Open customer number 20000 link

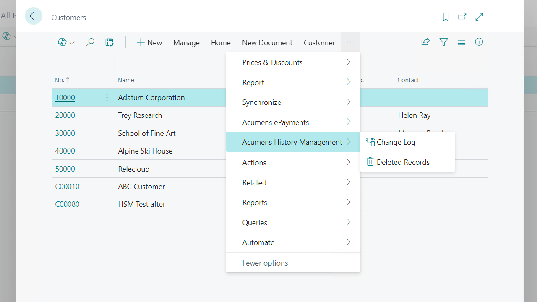(x=65, y=115)
